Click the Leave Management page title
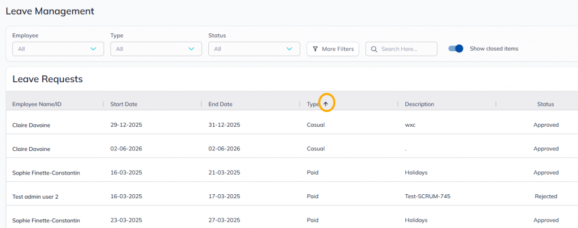The image size is (578, 228). tap(50, 11)
